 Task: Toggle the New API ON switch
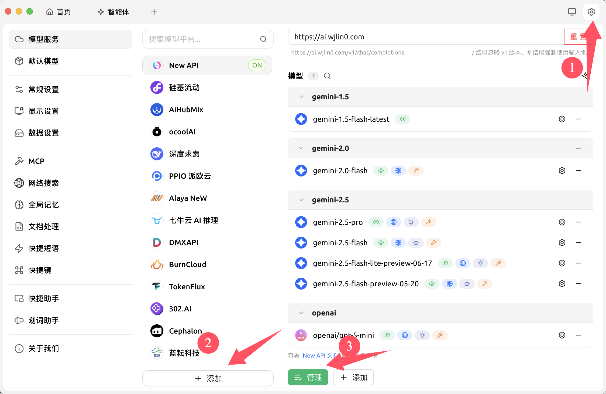click(257, 65)
